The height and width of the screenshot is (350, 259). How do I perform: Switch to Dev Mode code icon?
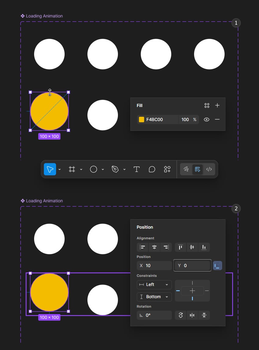coord(209,169)
